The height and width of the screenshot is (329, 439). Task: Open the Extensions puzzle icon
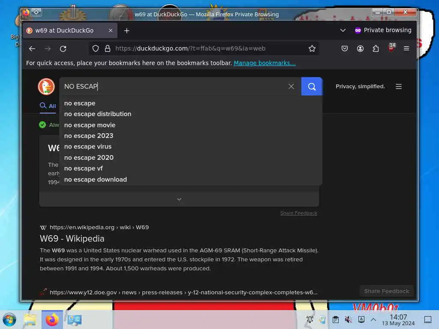[376, 49]
